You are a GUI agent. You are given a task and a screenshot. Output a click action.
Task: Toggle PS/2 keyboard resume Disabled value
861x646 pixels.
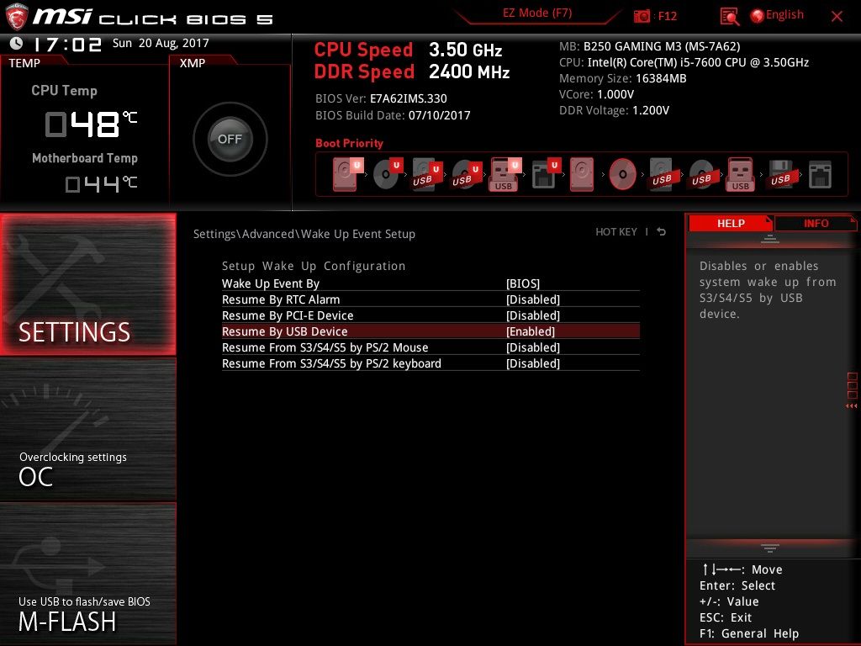(533, 363)
